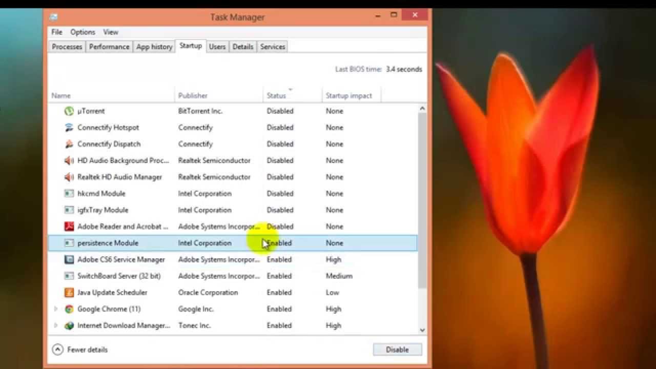Click the µTorrent app icon
The image size is (656, 369).
coord(69,111)
